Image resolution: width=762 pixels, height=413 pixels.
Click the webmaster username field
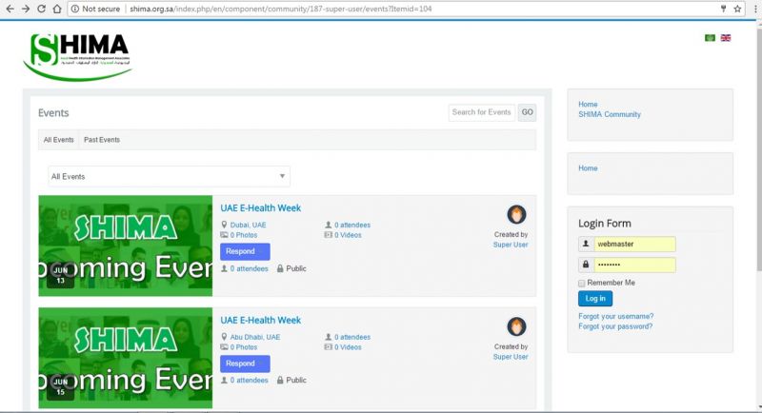click(x=634, y=245)
